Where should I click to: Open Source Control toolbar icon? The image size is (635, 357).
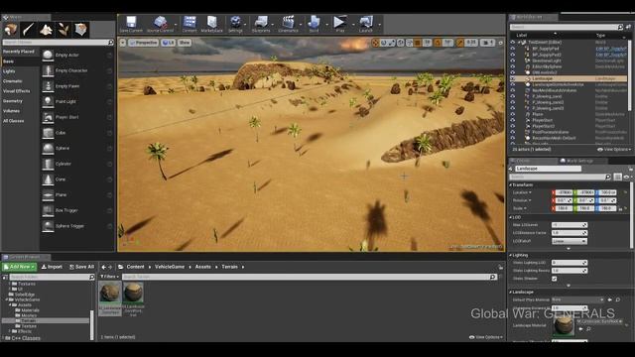click(x=161, y=22)
